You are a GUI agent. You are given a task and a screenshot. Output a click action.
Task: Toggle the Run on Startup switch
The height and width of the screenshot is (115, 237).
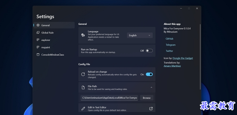coord(149,51)
